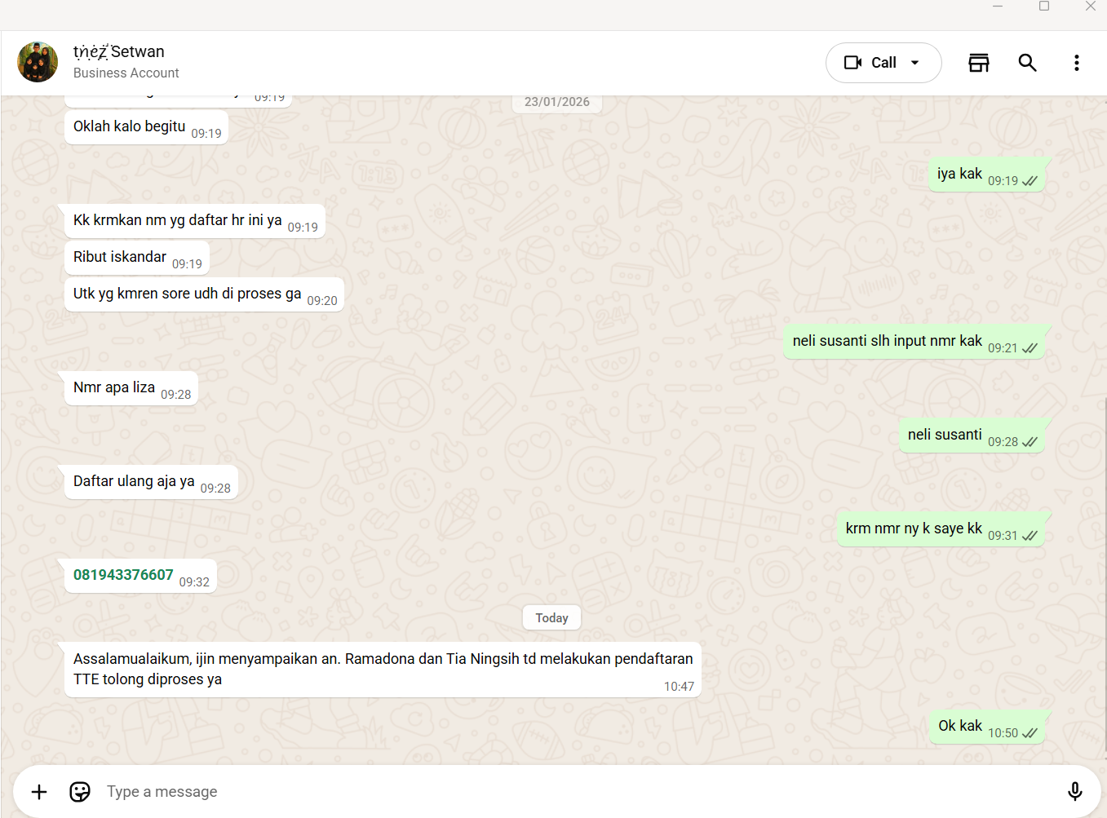Click the Today date separator chip
The image size is (1107, 818).
[551, 617]
